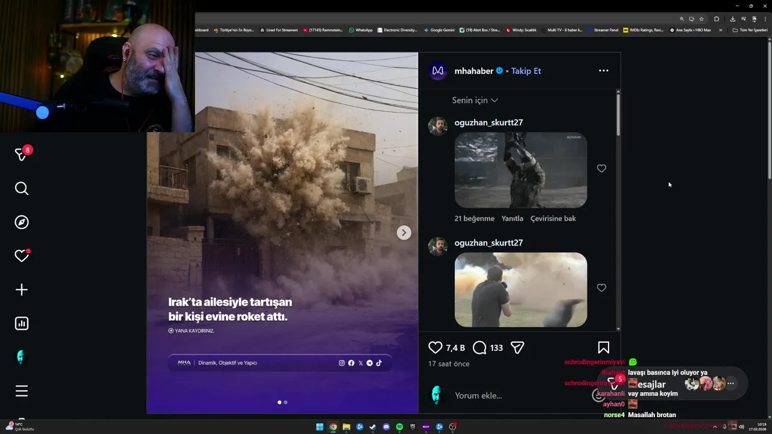Open Google Gemini bookmark
This screenshot has width=772, height=434.
click(439, 30)
